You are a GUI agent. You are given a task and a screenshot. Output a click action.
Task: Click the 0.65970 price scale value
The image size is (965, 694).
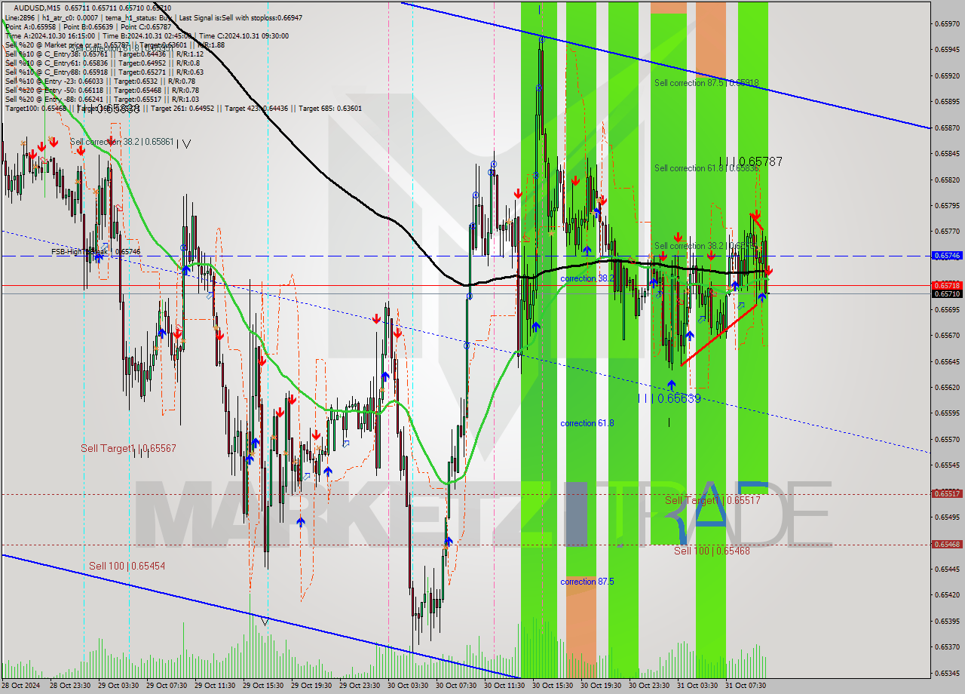pyautogui.click(x=947, y=23)
